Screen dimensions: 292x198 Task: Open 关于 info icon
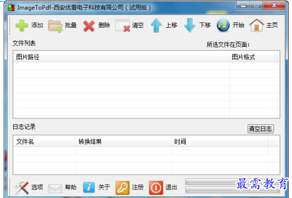(x=89, y=188)
